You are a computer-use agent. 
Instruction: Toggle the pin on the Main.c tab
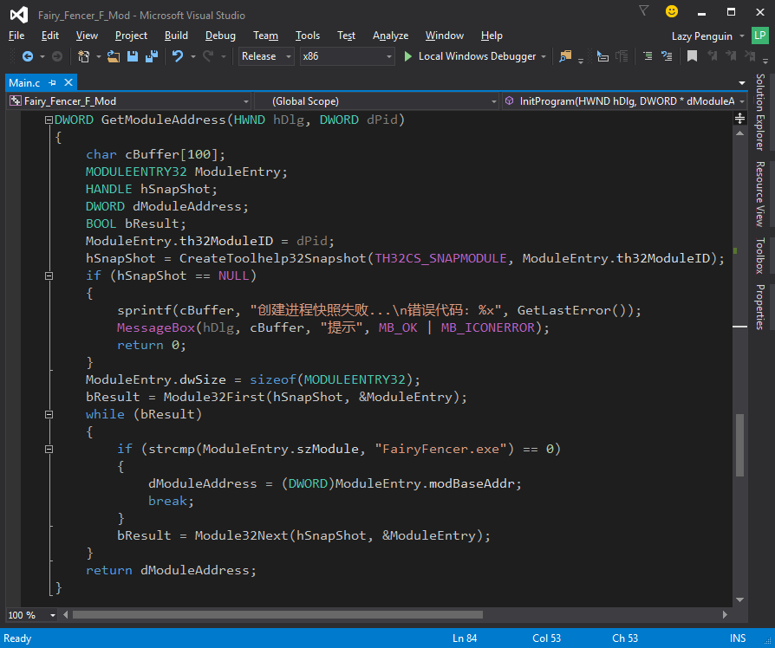pyautogui.click(x=52, y=82)
